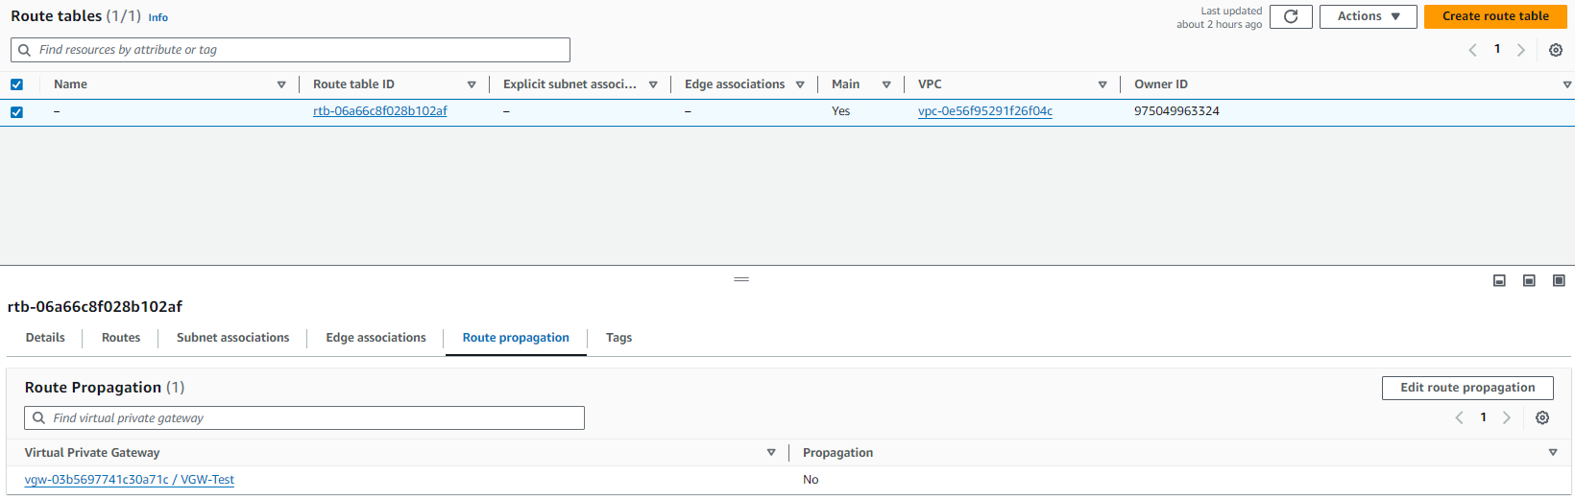Set details panel to half-height view
The height and width of the screenshot is (499, 1575).
pos(1529,280)
